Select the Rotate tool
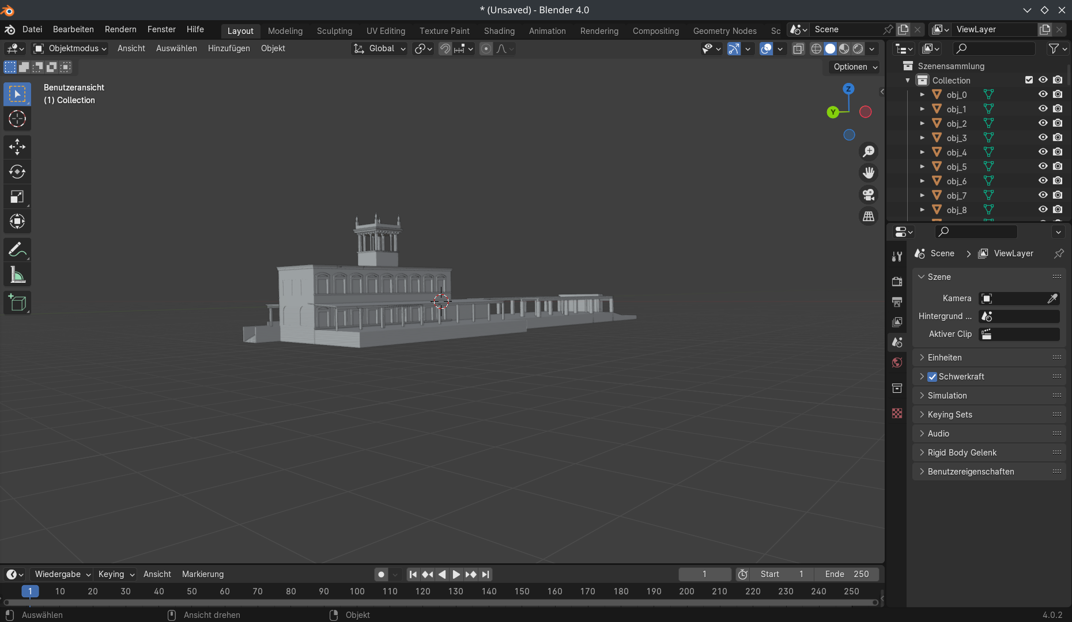The image size is (1072, 622). pos(17,172)
